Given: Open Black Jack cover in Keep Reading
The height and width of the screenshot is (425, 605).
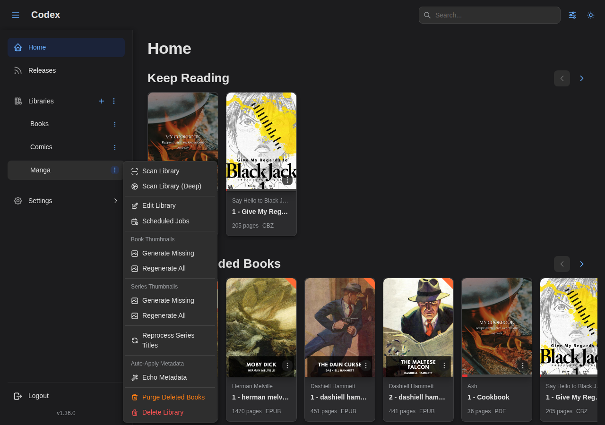Looking at the screenshot, I should click(261, 142).
